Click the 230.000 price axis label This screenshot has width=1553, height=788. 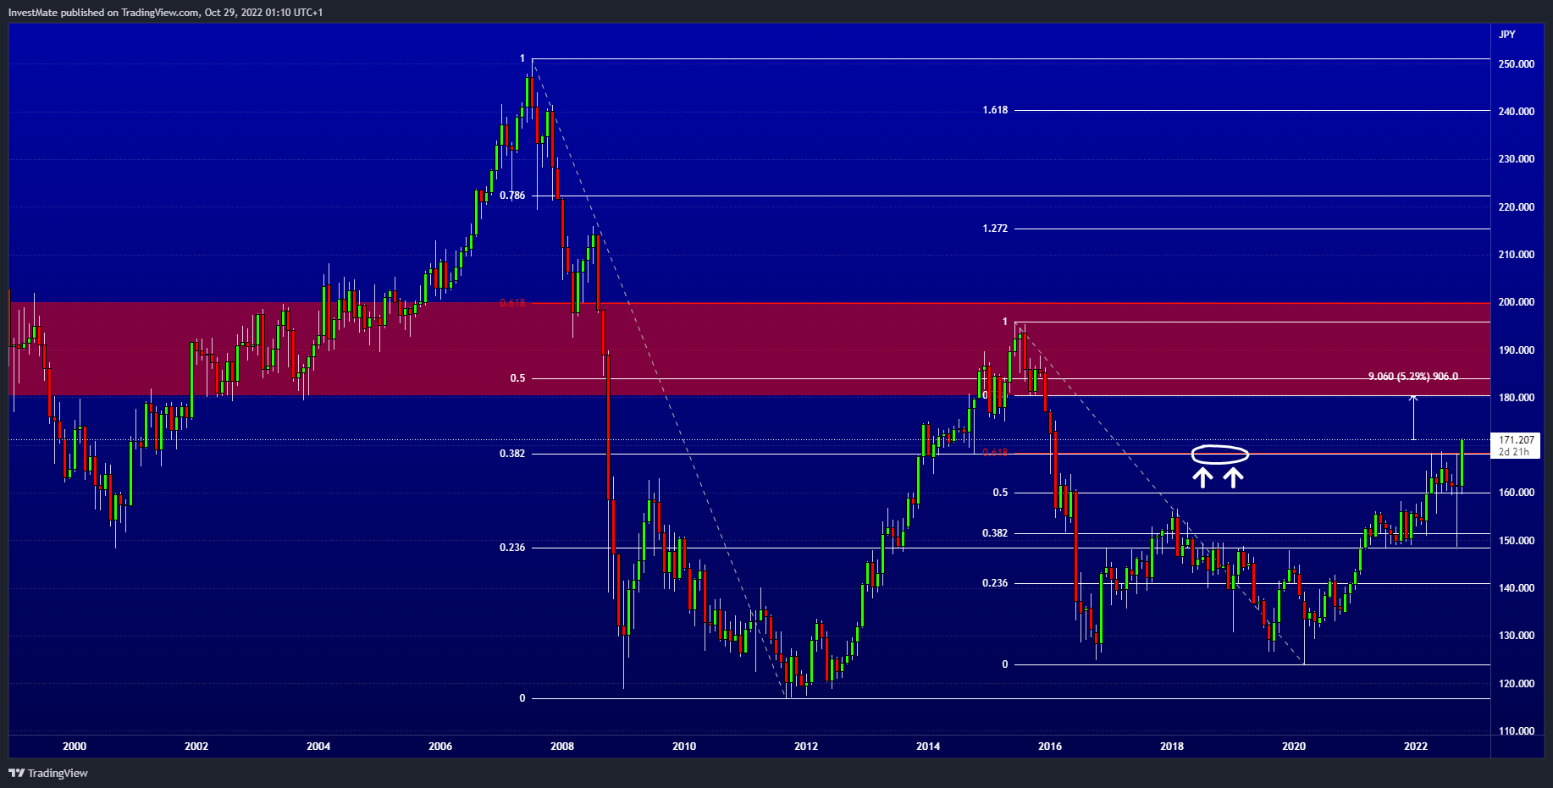pyautogui.click(x=1516, y=159)
